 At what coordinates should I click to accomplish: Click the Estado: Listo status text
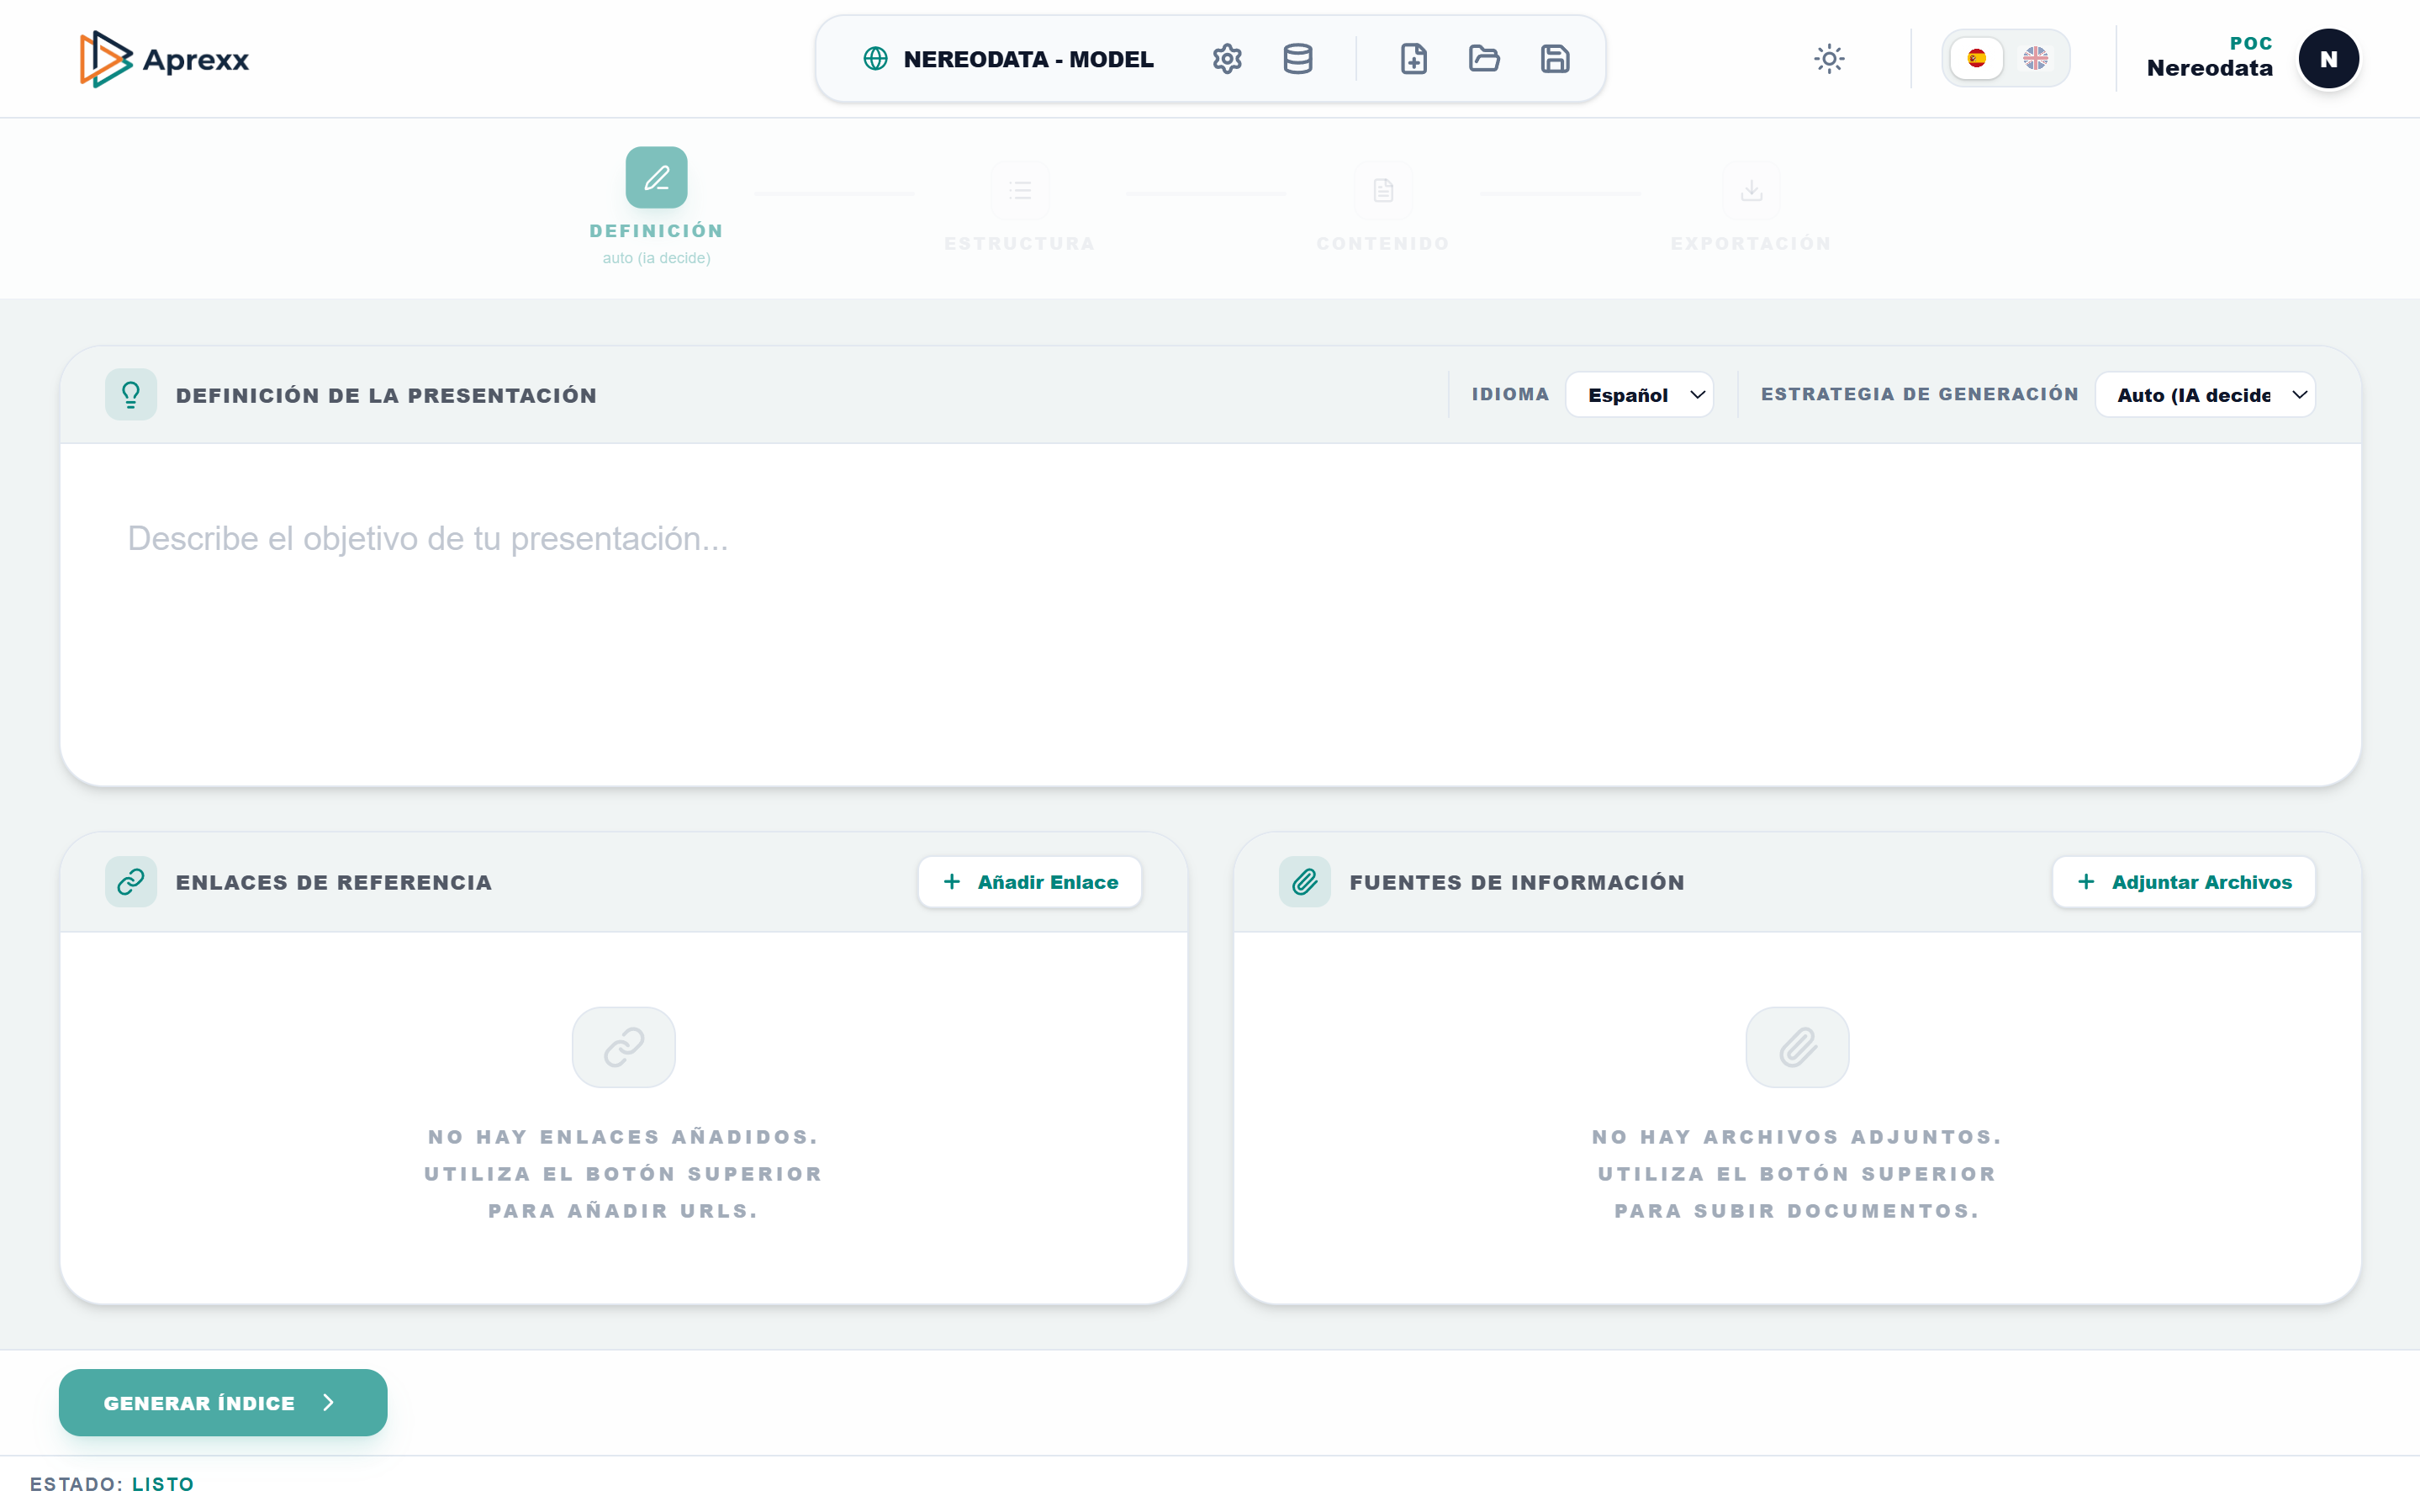pos(112,1484)
